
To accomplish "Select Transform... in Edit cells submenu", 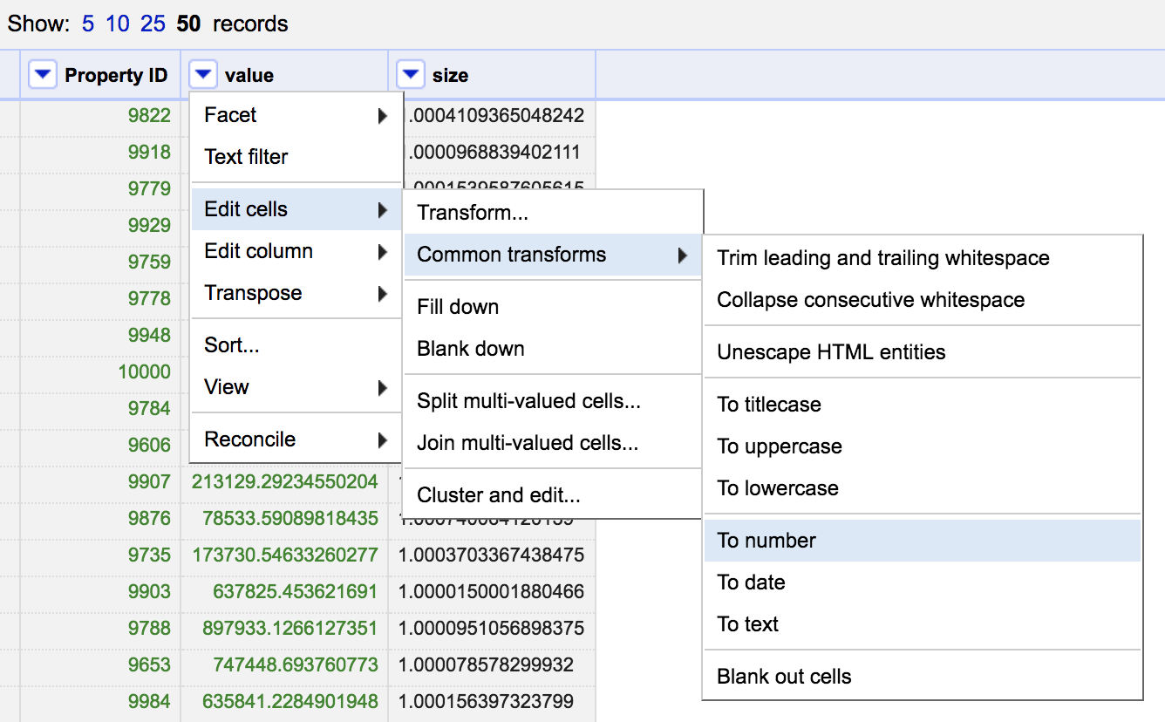I will coord(553,213).
